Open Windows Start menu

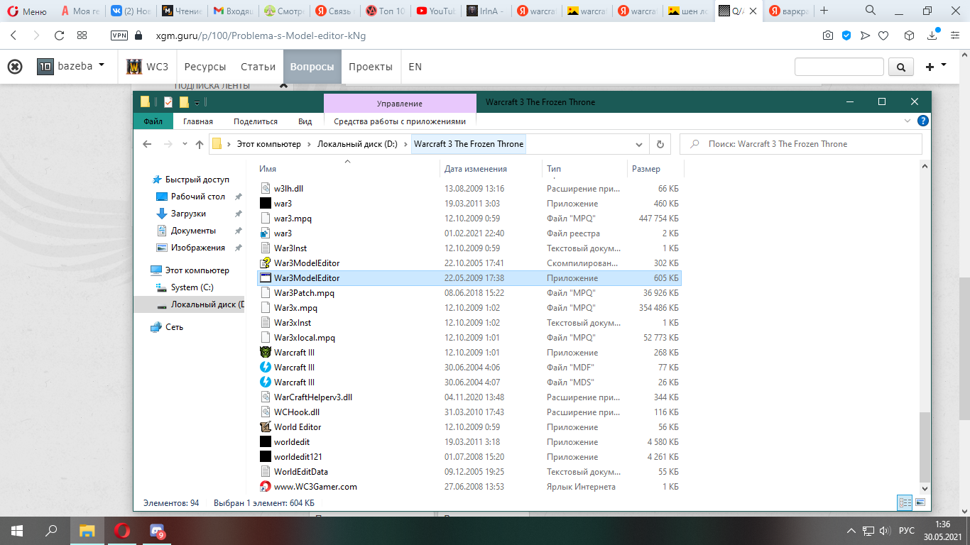coord(16,530)
